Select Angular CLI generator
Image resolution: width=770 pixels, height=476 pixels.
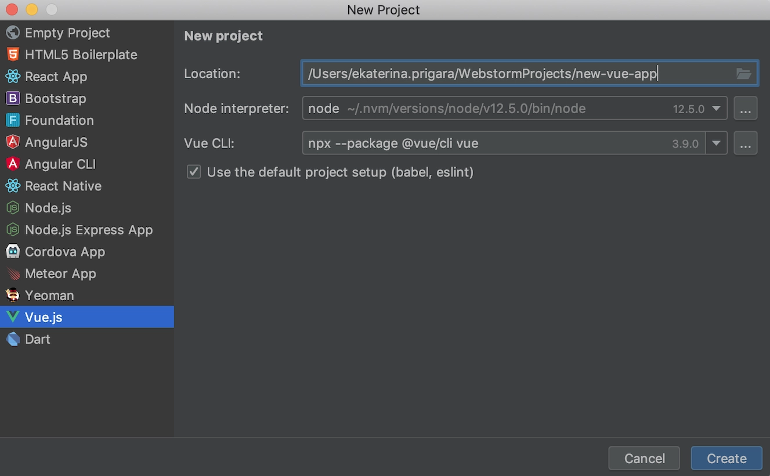[87, 164]
